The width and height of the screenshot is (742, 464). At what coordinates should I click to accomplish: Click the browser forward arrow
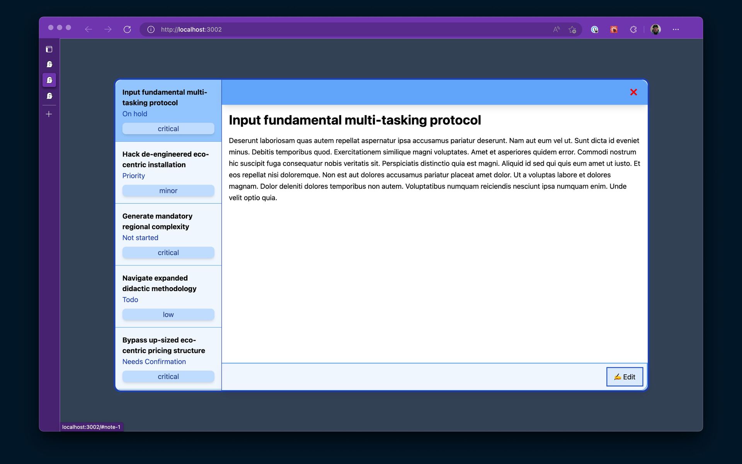coord(108,29)
